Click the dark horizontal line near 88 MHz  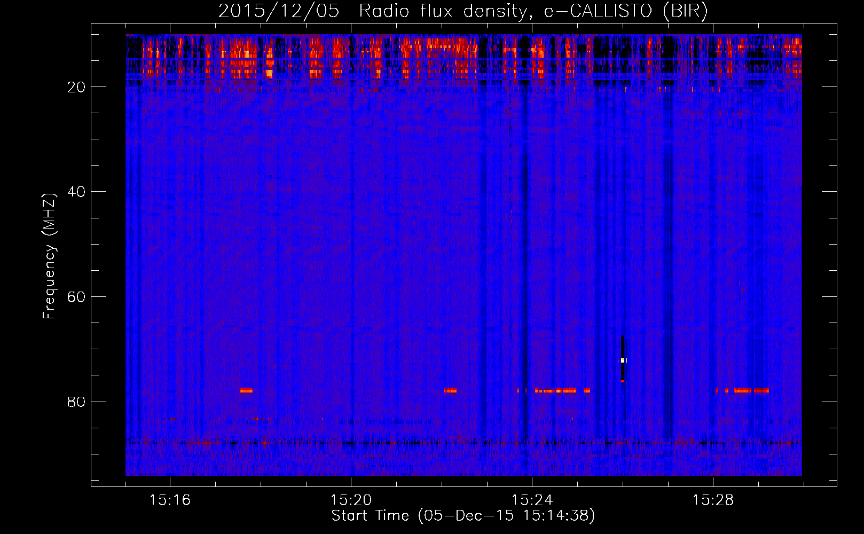point(374,443)
